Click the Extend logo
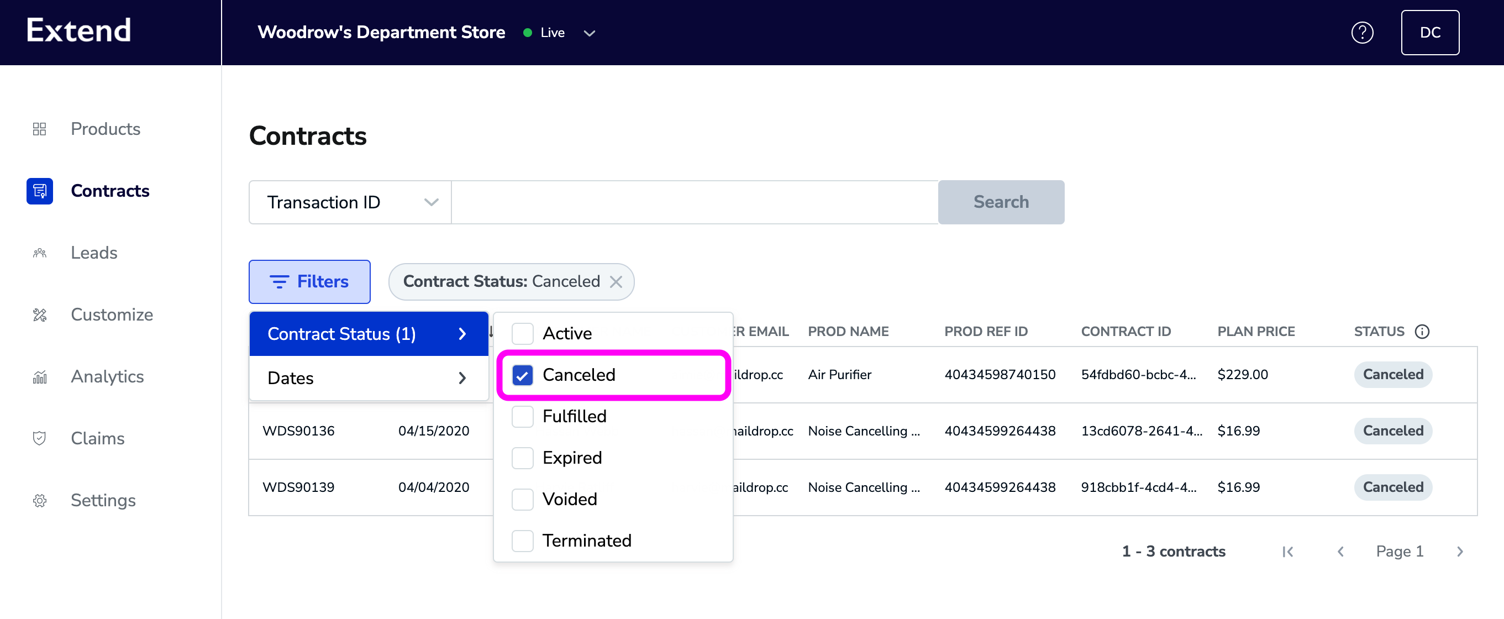The height and width of the screenshot is (619, 1504). [x=79, y=30]
